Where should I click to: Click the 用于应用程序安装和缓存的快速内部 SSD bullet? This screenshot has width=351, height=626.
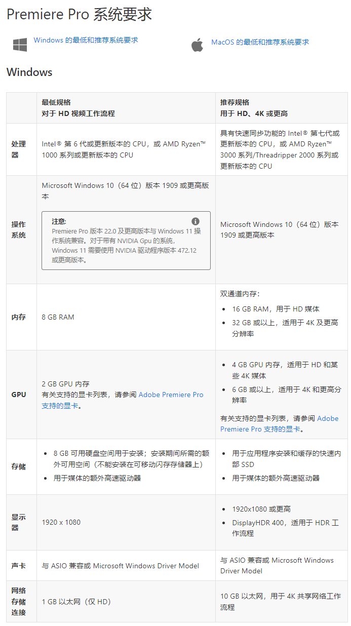click(287, 459)
